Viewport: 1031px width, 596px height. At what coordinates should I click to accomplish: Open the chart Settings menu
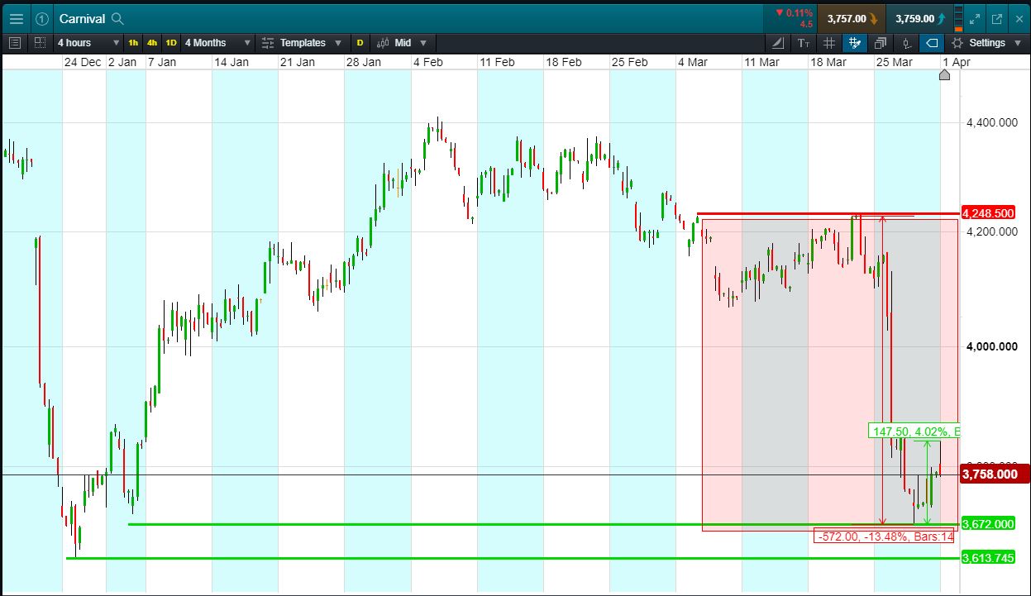coord(986,43)
